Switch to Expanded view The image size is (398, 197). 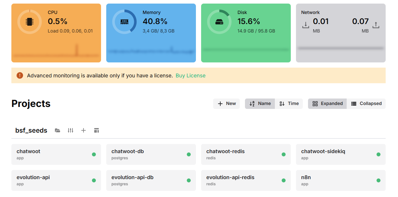[x=327, y=104]
